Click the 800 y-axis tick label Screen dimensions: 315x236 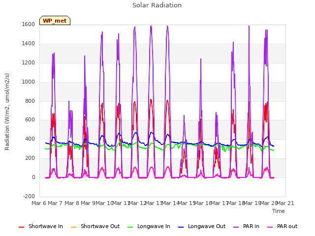pos(30,101)
